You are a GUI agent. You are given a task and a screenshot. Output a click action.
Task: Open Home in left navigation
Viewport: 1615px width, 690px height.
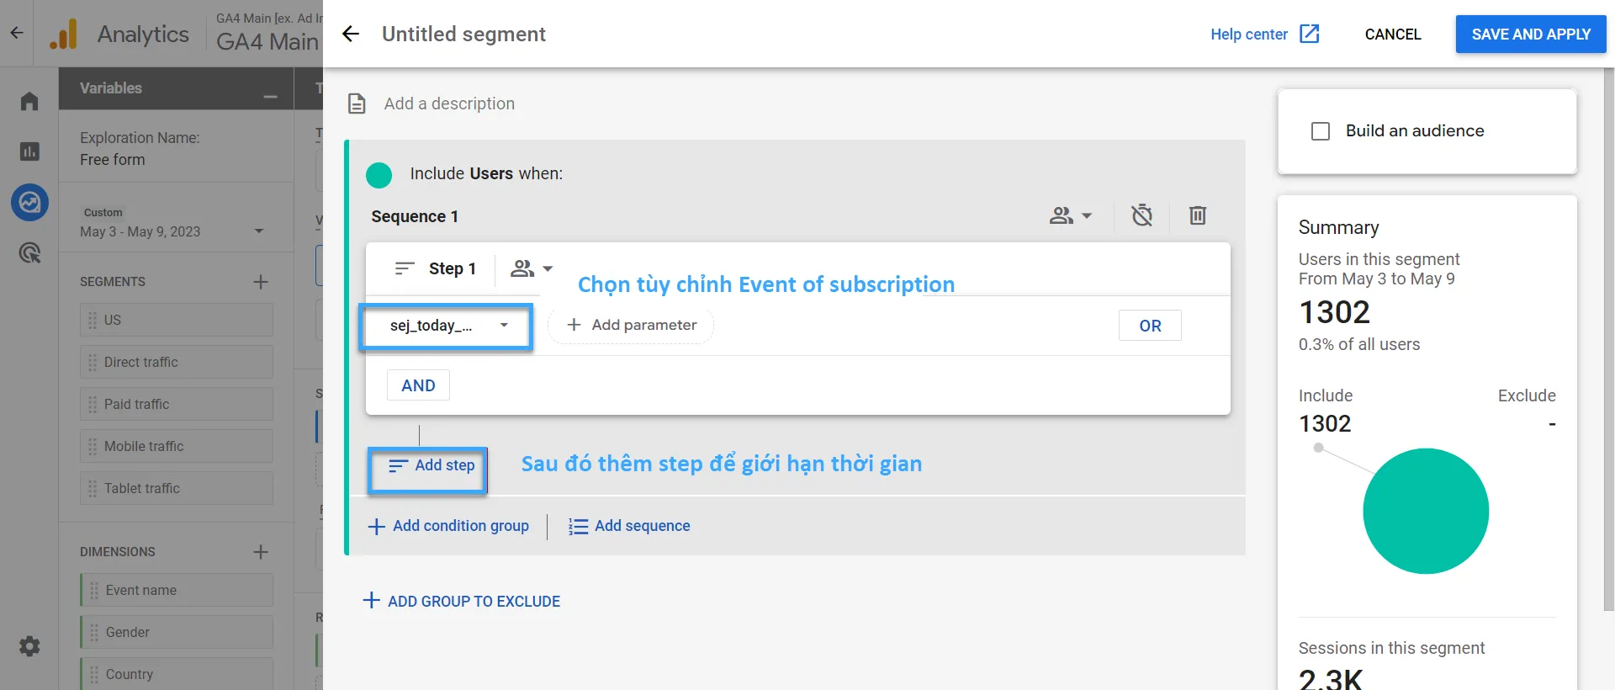point(29,101)
